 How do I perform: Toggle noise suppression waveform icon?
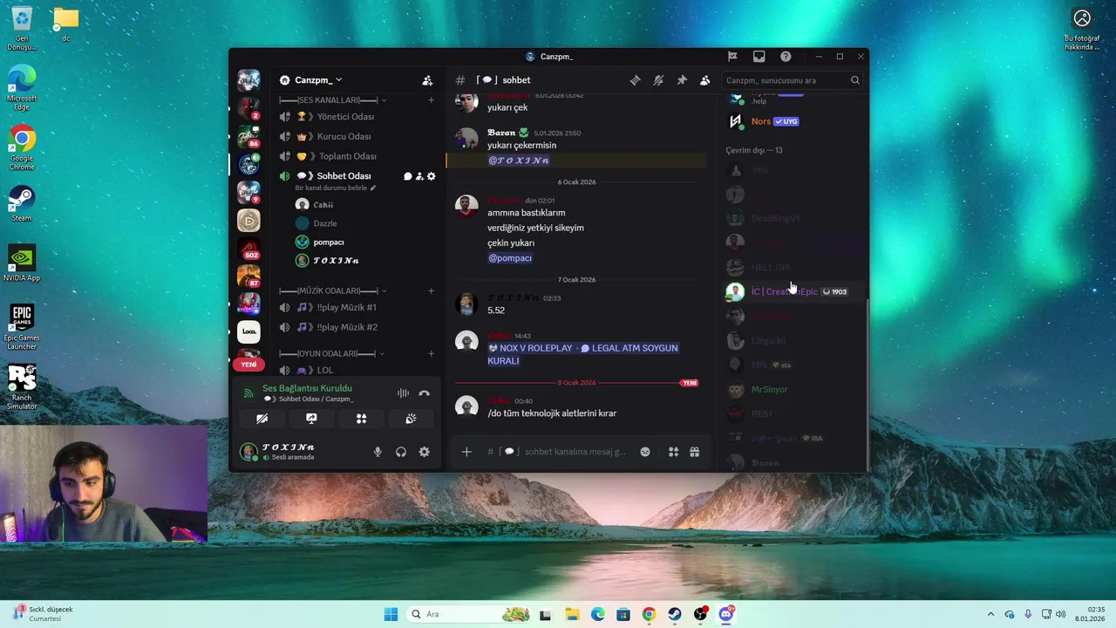tap(403, 393)
